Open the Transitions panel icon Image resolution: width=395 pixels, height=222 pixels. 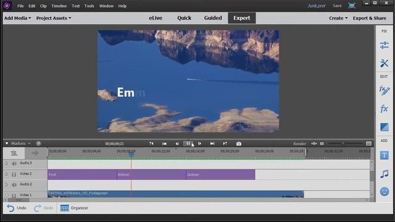click(384, 127)
